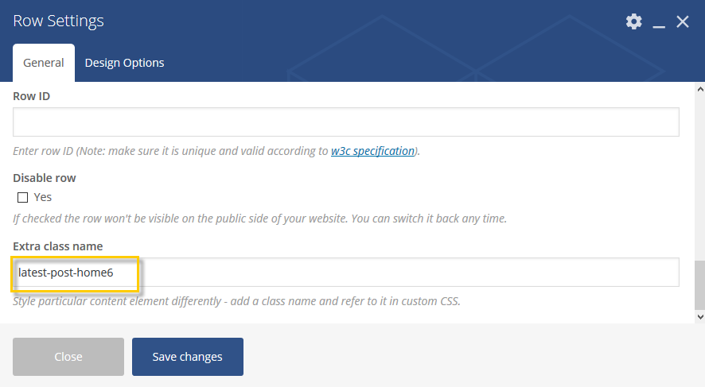Click the Extra class name label
Viewport: 705px width, 387px height.
click(57, 246)
